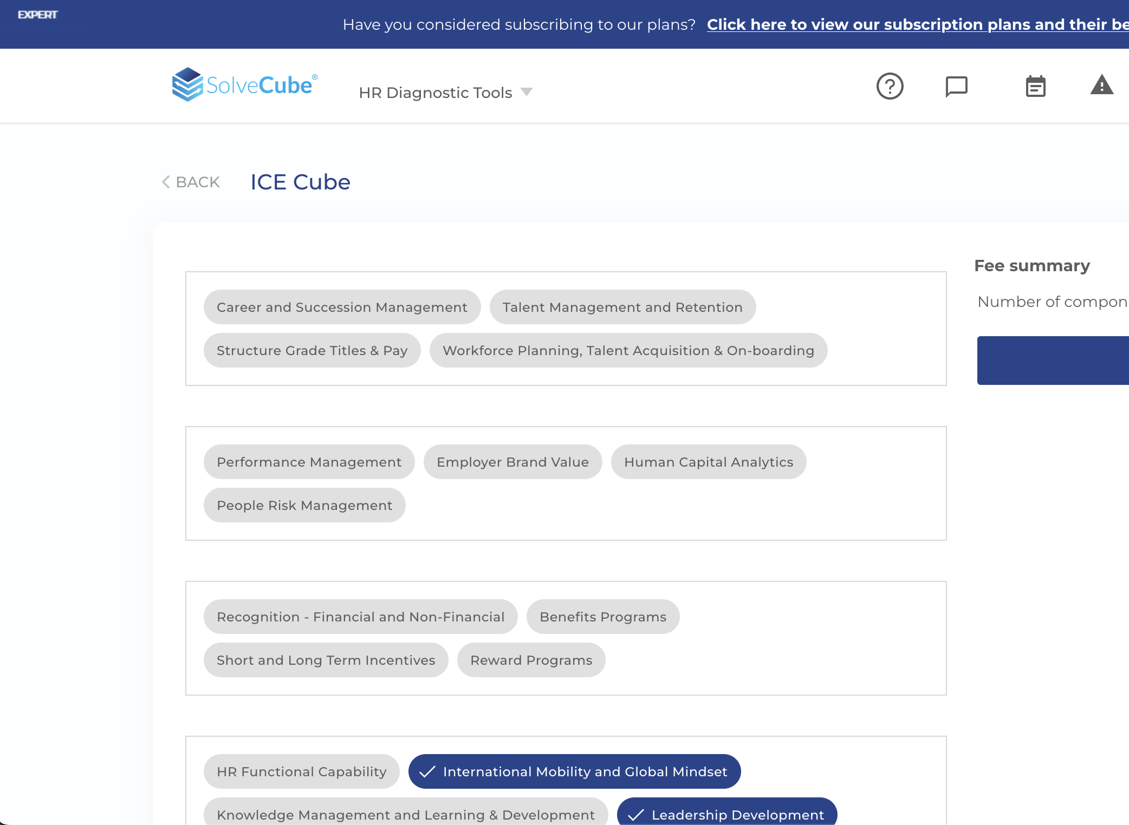Select Career and Succession Management chip
This screenshot has width=1129, height=825.
point(342,307)
